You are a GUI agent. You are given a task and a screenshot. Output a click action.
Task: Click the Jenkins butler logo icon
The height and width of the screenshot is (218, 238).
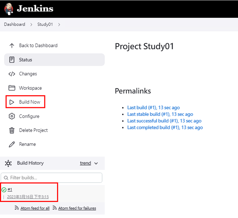pyautogui.click(x=9, y=9)
